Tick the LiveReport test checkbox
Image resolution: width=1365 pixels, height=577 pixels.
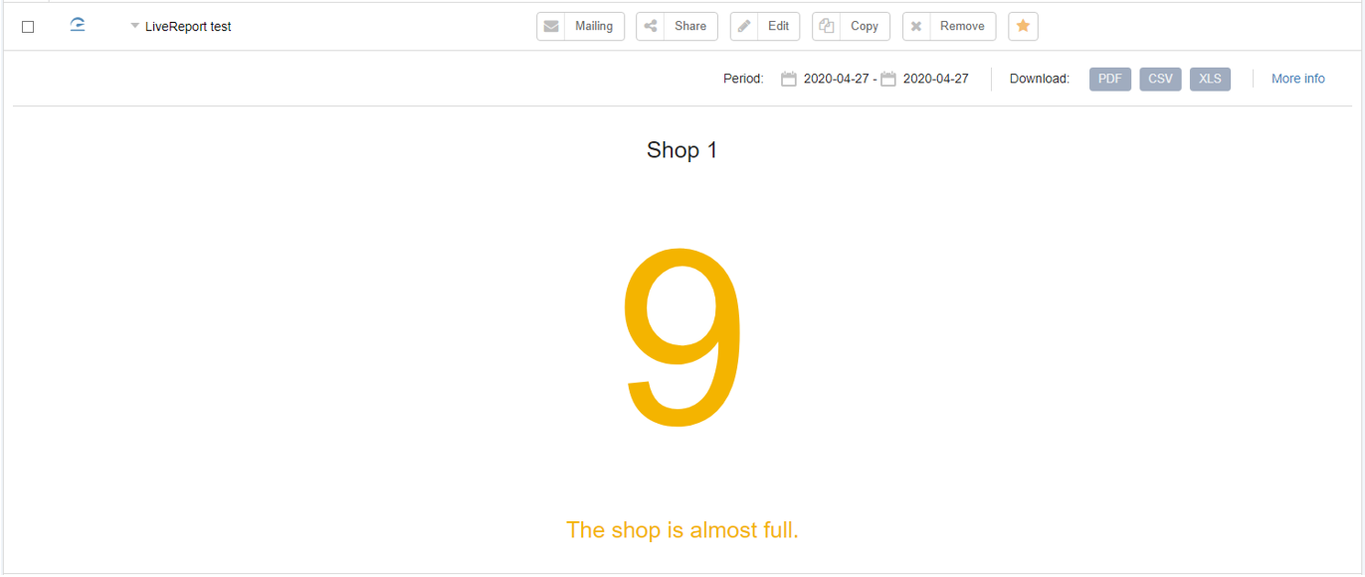click(x=28, y=27)
